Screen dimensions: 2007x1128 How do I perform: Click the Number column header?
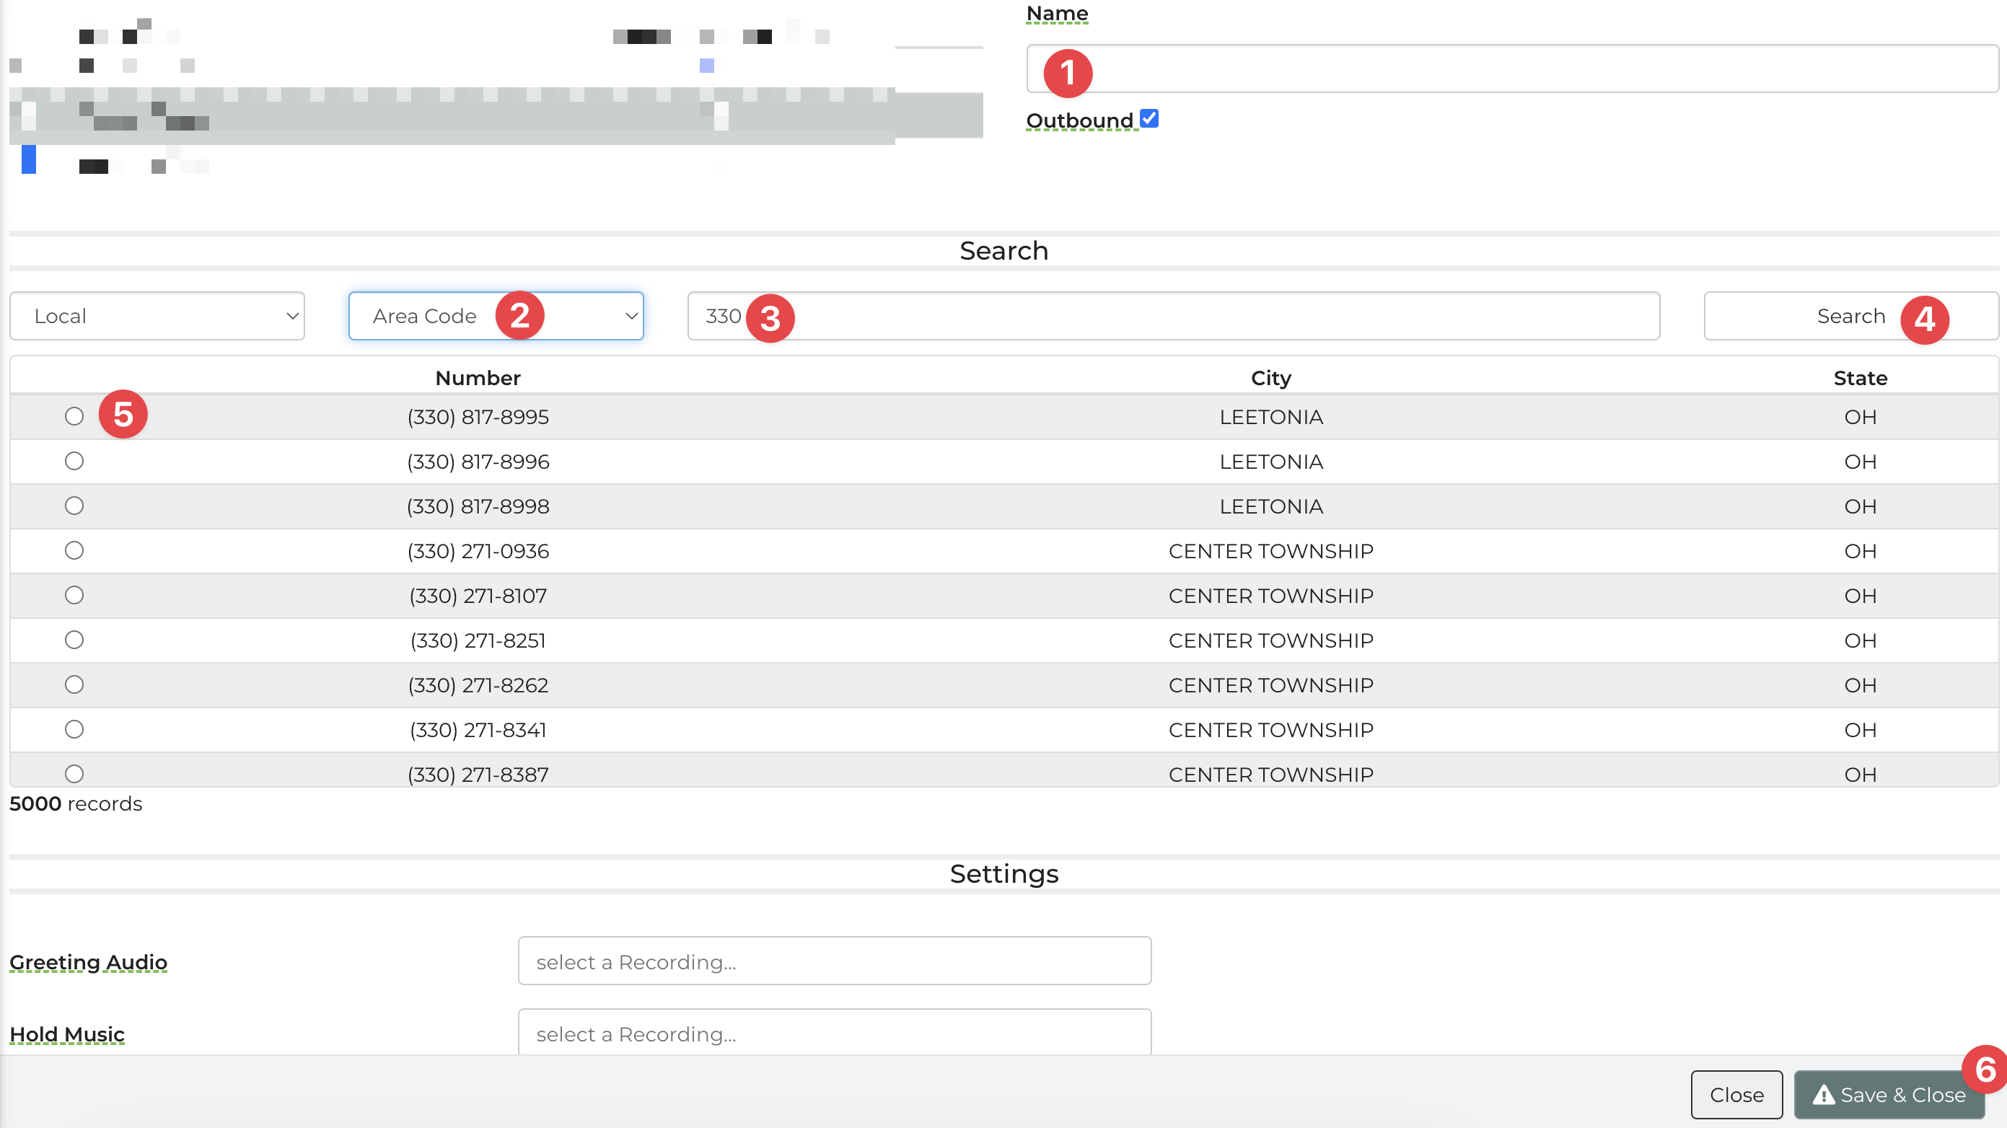(478, 378)
